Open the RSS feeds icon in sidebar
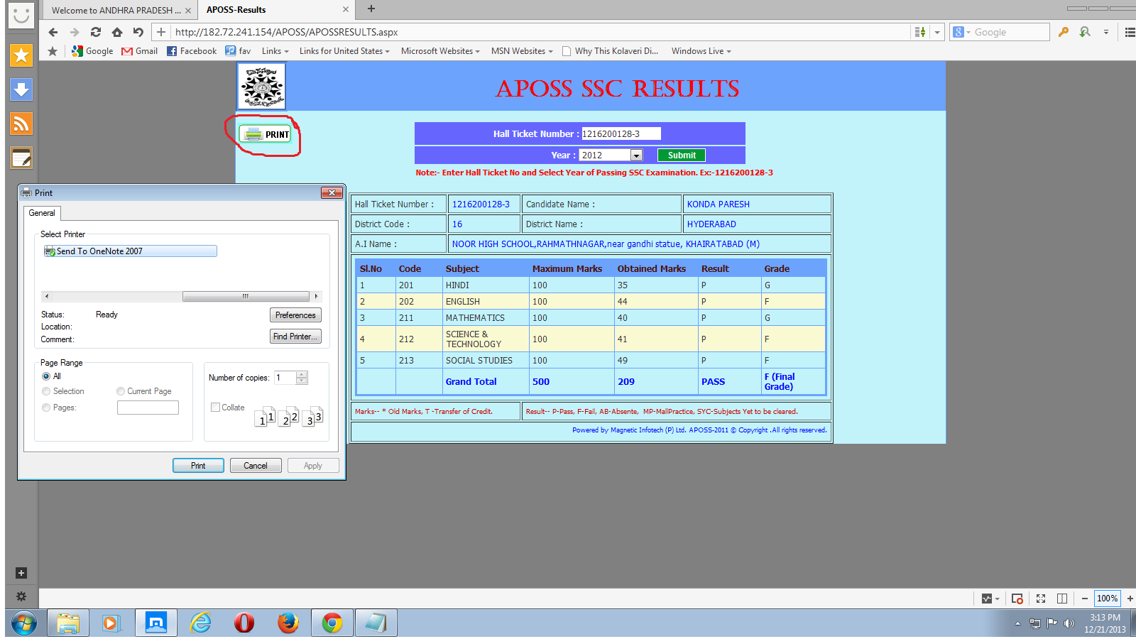The width and height of the screenshot is (1136, 639). pos(21,123)
